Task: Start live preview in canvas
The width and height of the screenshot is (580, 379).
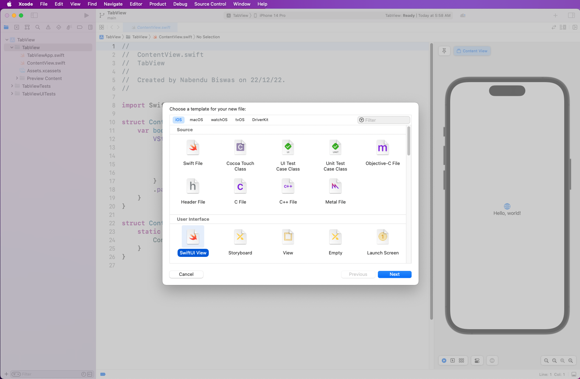Action: point(444,360)
